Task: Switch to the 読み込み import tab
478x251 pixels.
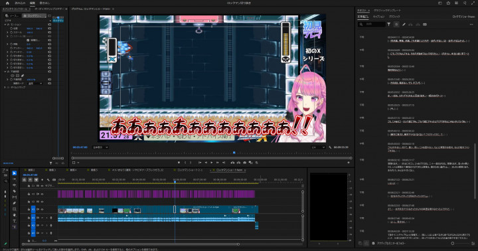Action: (20, 3)
